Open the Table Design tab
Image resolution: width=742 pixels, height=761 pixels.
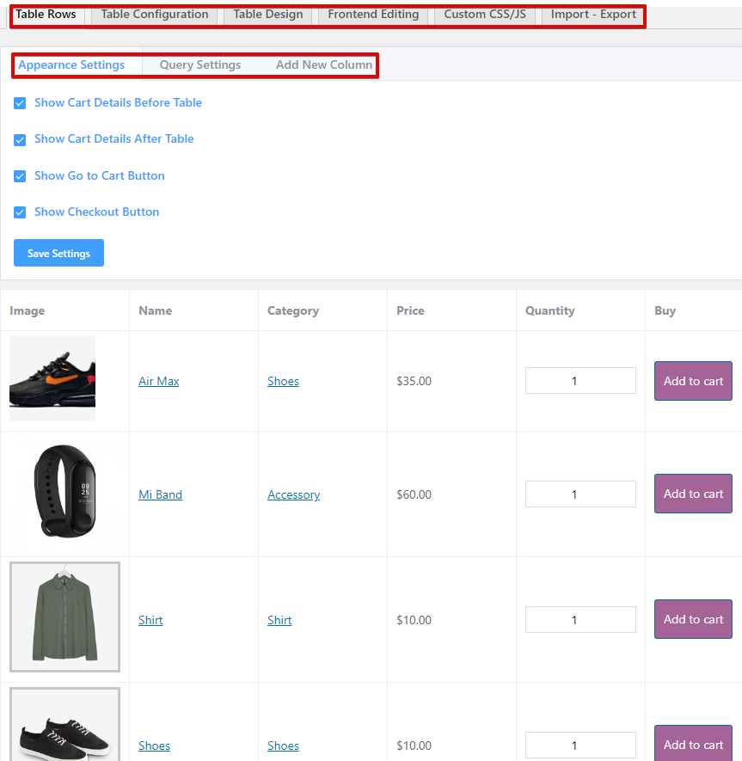268,15
